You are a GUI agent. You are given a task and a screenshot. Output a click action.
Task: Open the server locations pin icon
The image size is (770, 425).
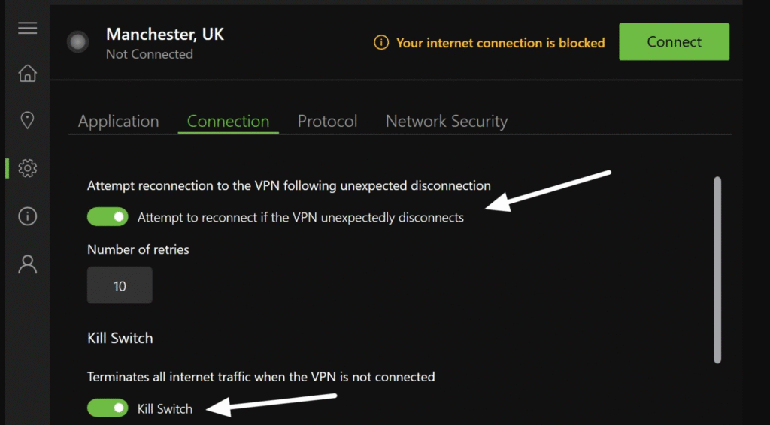(28, 120)
